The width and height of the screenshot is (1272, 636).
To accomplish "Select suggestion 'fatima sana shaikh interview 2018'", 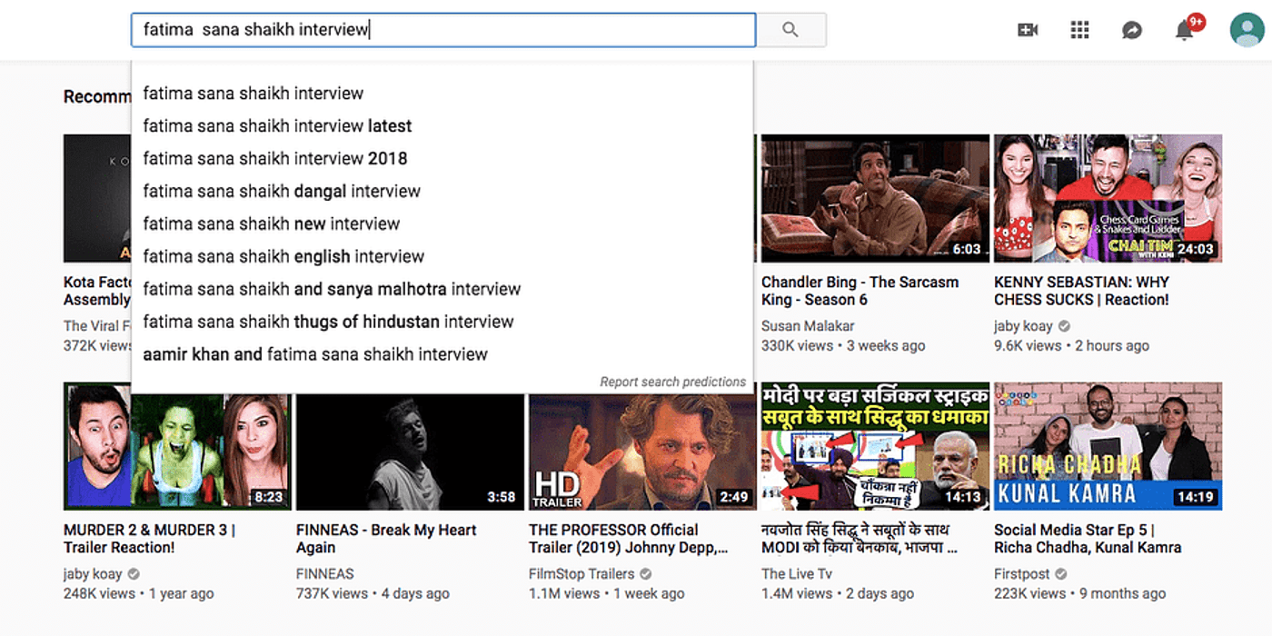I will (x=275, y=159).
